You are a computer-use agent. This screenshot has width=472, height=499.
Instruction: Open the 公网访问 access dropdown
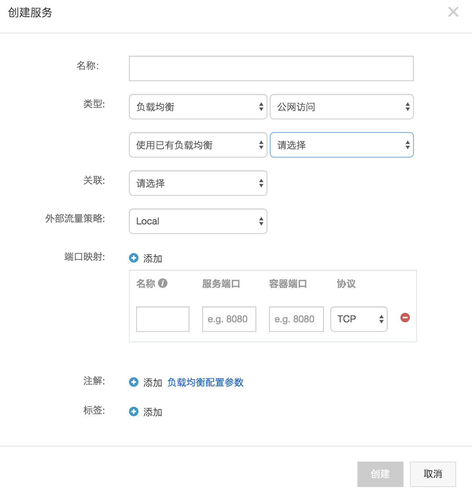click(x=341, y=107)
